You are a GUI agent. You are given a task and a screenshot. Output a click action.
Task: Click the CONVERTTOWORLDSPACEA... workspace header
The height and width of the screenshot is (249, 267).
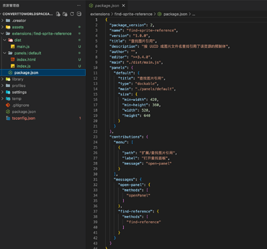27,14
